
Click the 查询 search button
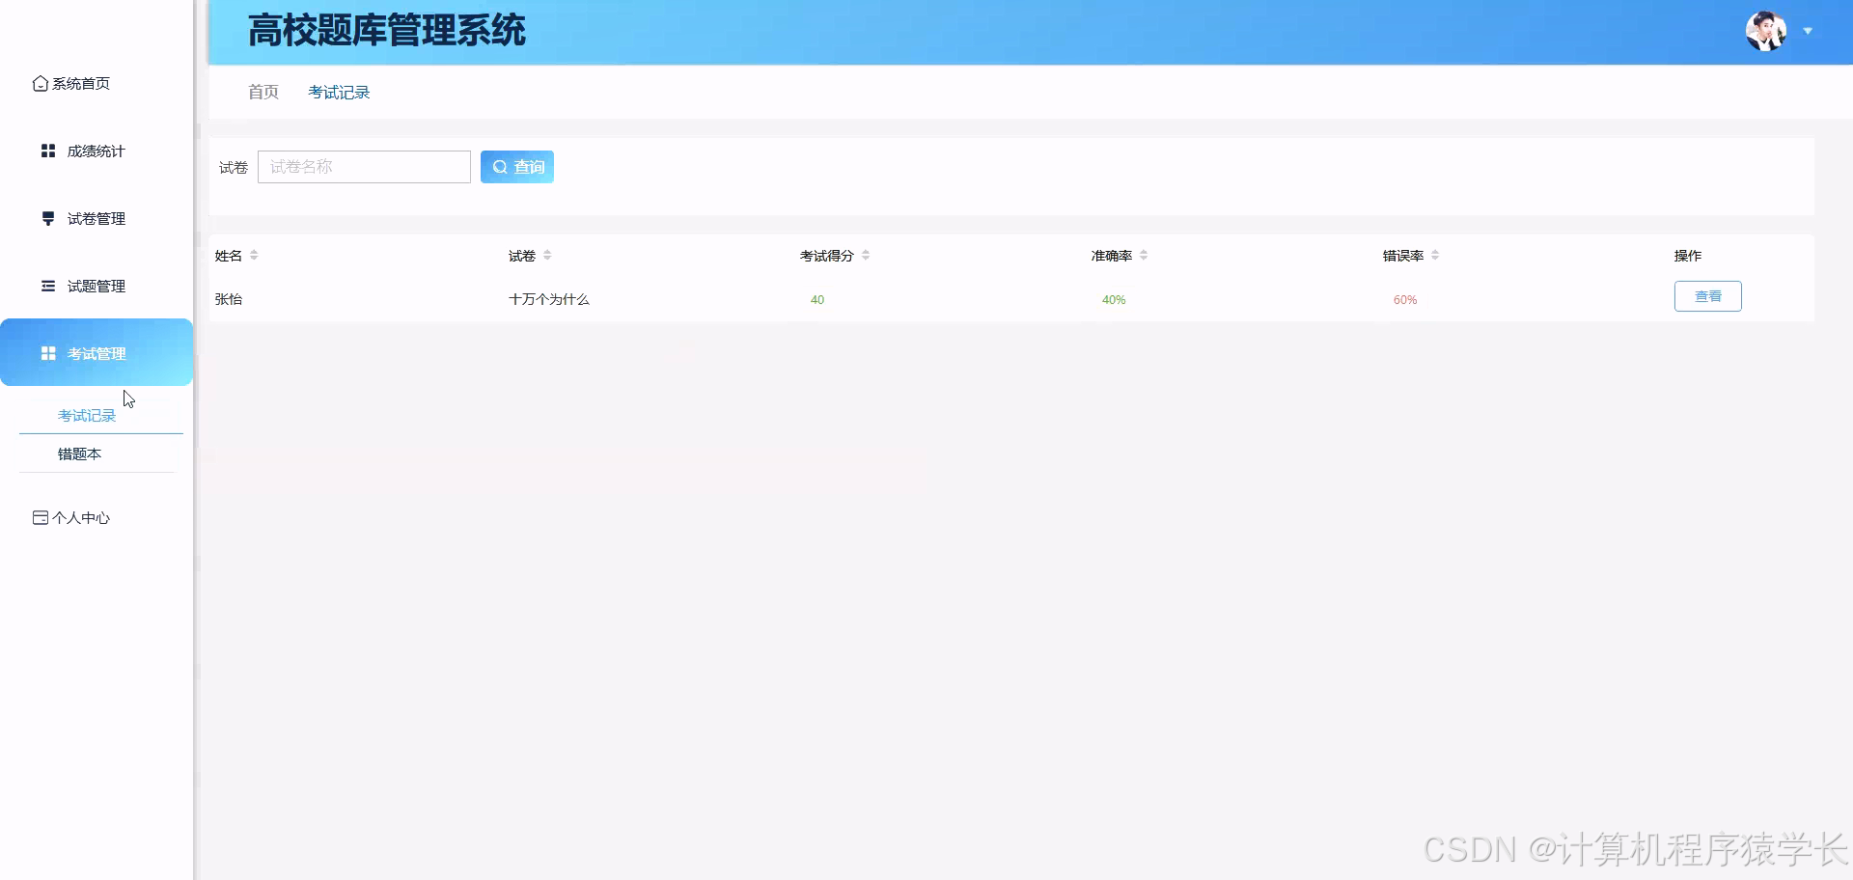click(x=517, y=167)
